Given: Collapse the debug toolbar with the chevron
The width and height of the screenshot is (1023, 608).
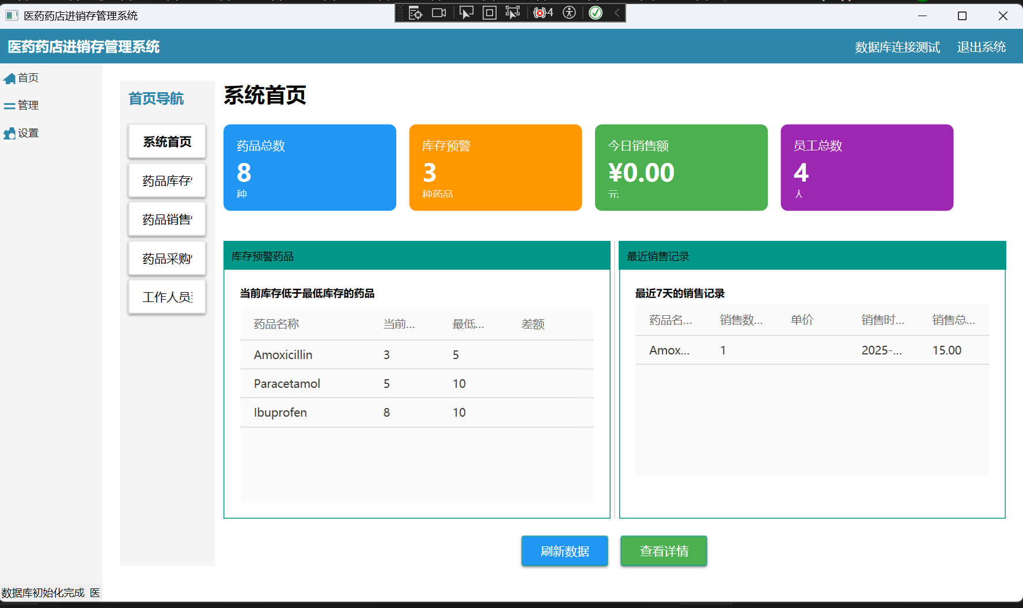Looking at the screenshot, I should (617, 13).
